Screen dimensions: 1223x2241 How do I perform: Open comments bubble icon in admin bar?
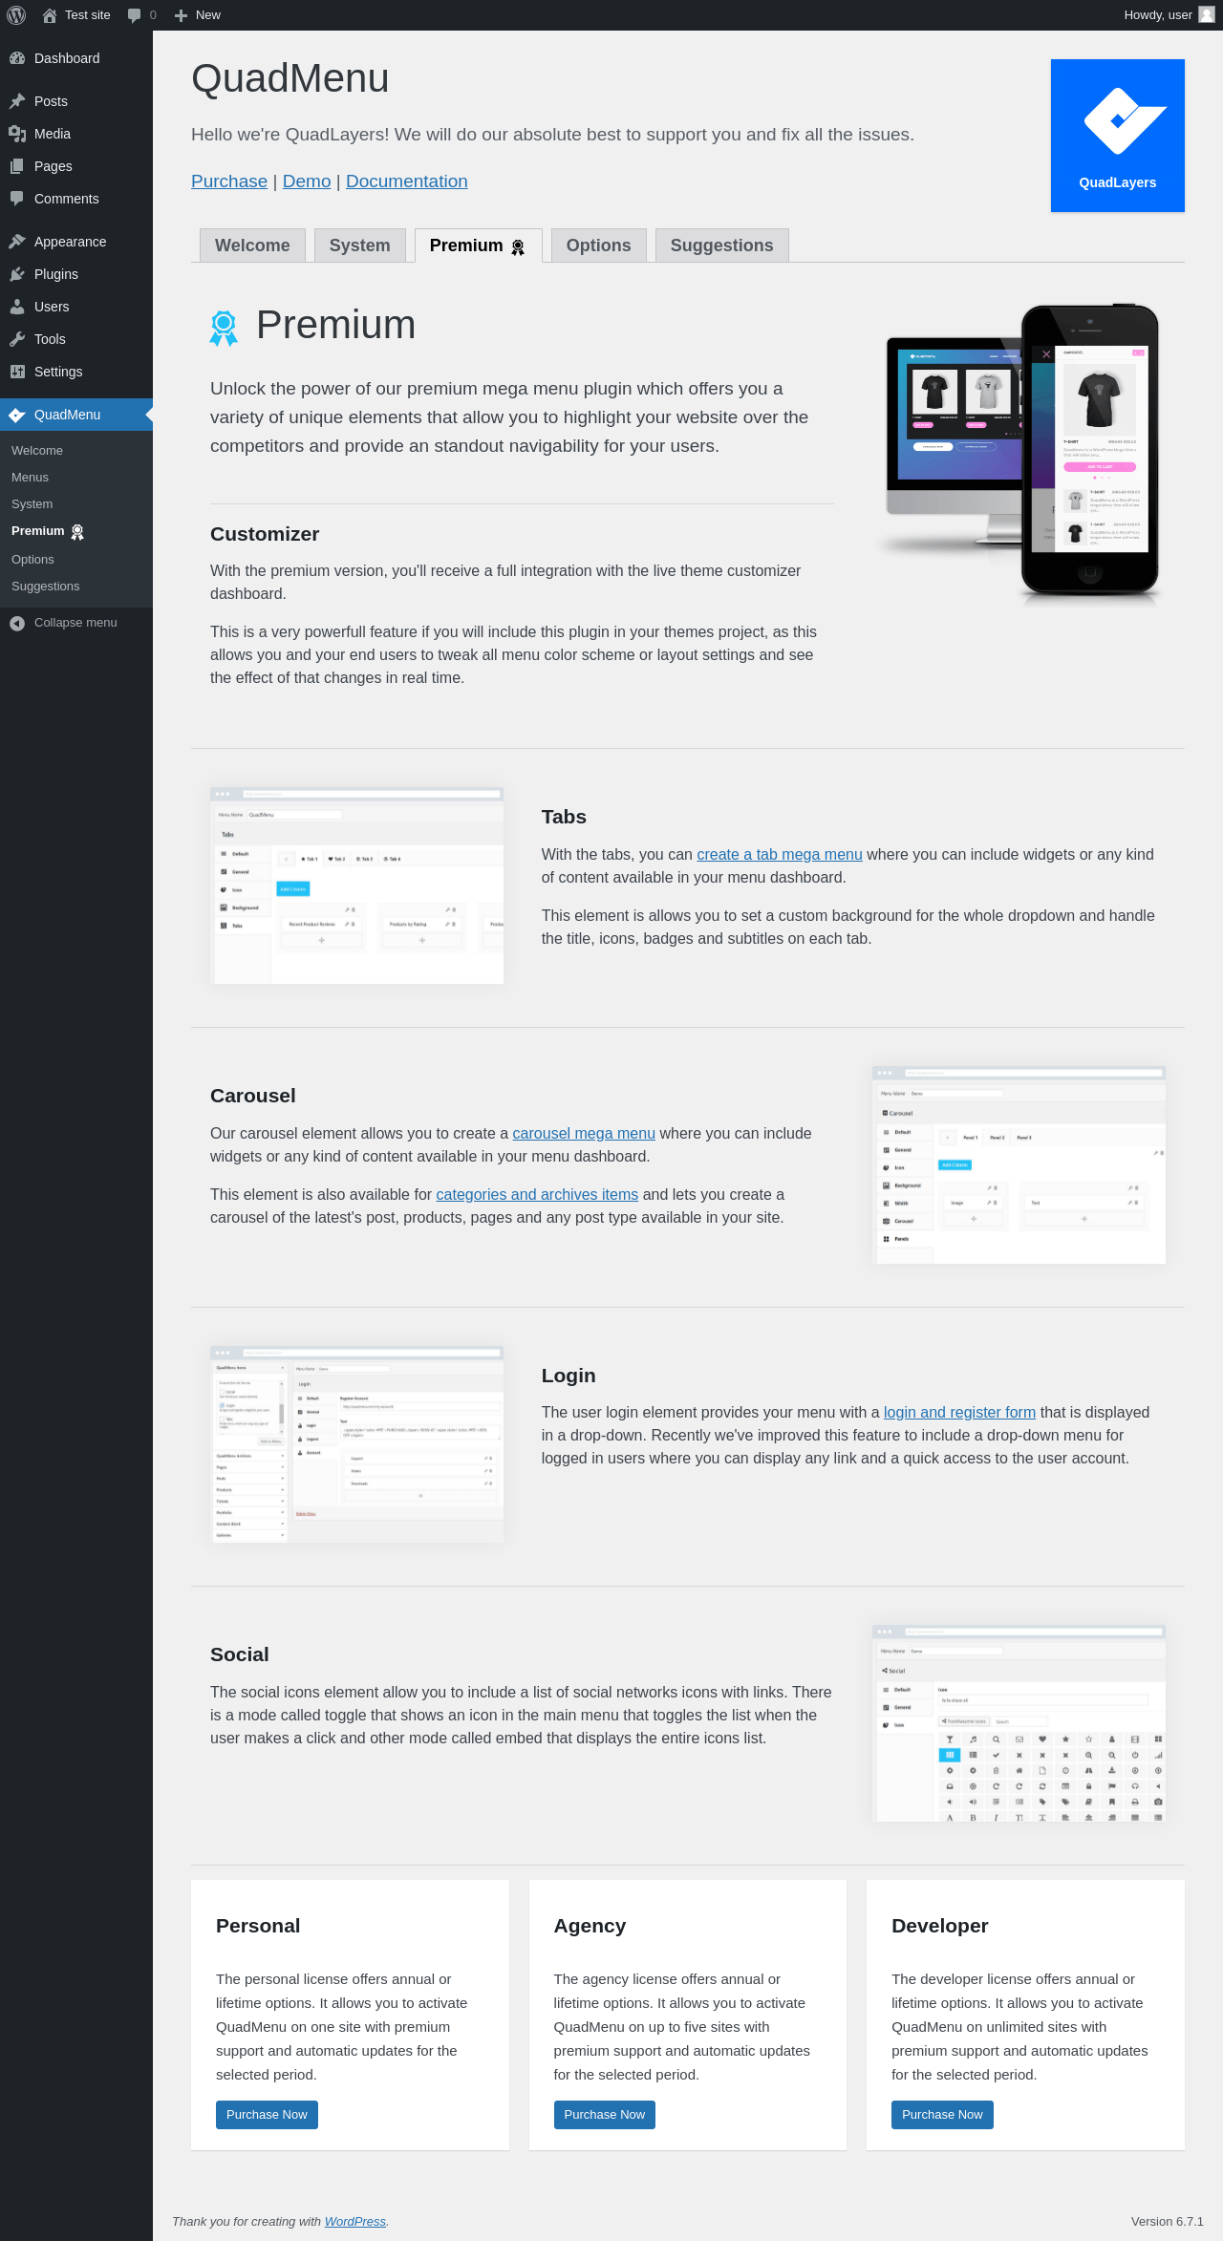tap(134, 15)
